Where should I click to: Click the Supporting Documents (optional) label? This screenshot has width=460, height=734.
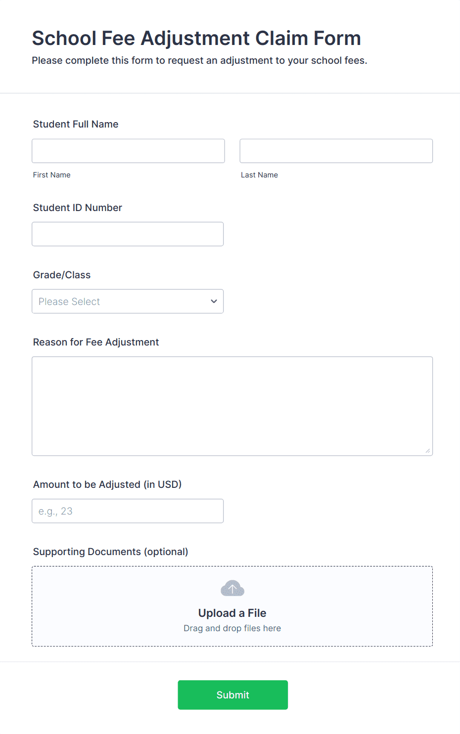pos(111,552)
